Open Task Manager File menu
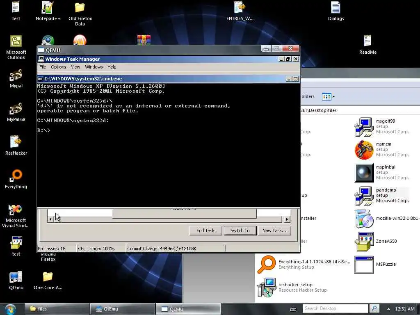Viewport: 420px width, 315px height. pyautogui.click(x=43, y=67)
